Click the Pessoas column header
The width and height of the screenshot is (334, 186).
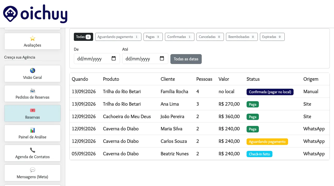pyautogui.click(x=204, y=79)
